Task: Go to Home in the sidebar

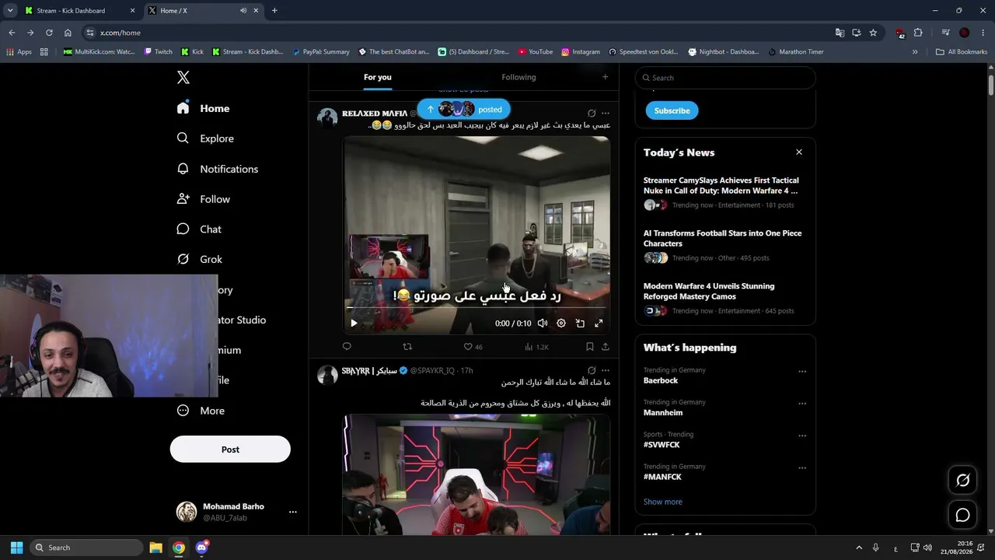Action: click(x=203, y=108)
